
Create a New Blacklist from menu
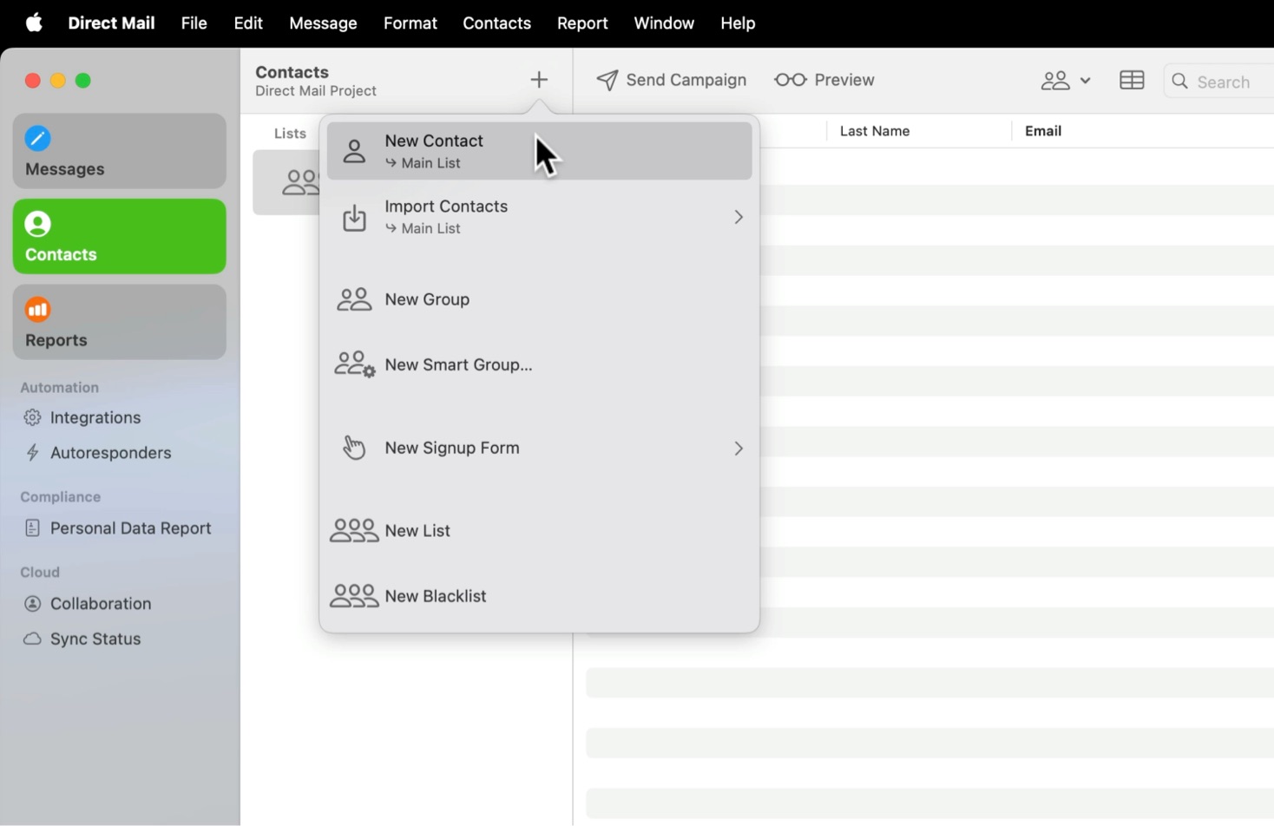[x=435, y=596]
